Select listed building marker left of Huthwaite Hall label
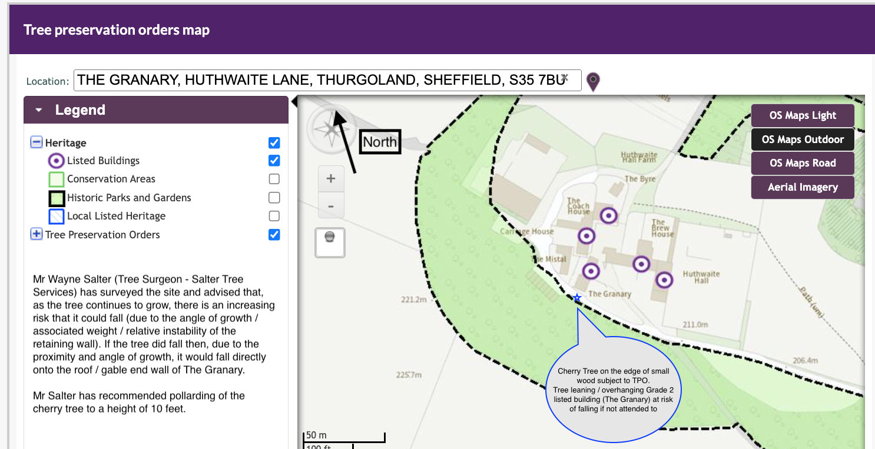875x449 pixels. [x=664, y=280]
